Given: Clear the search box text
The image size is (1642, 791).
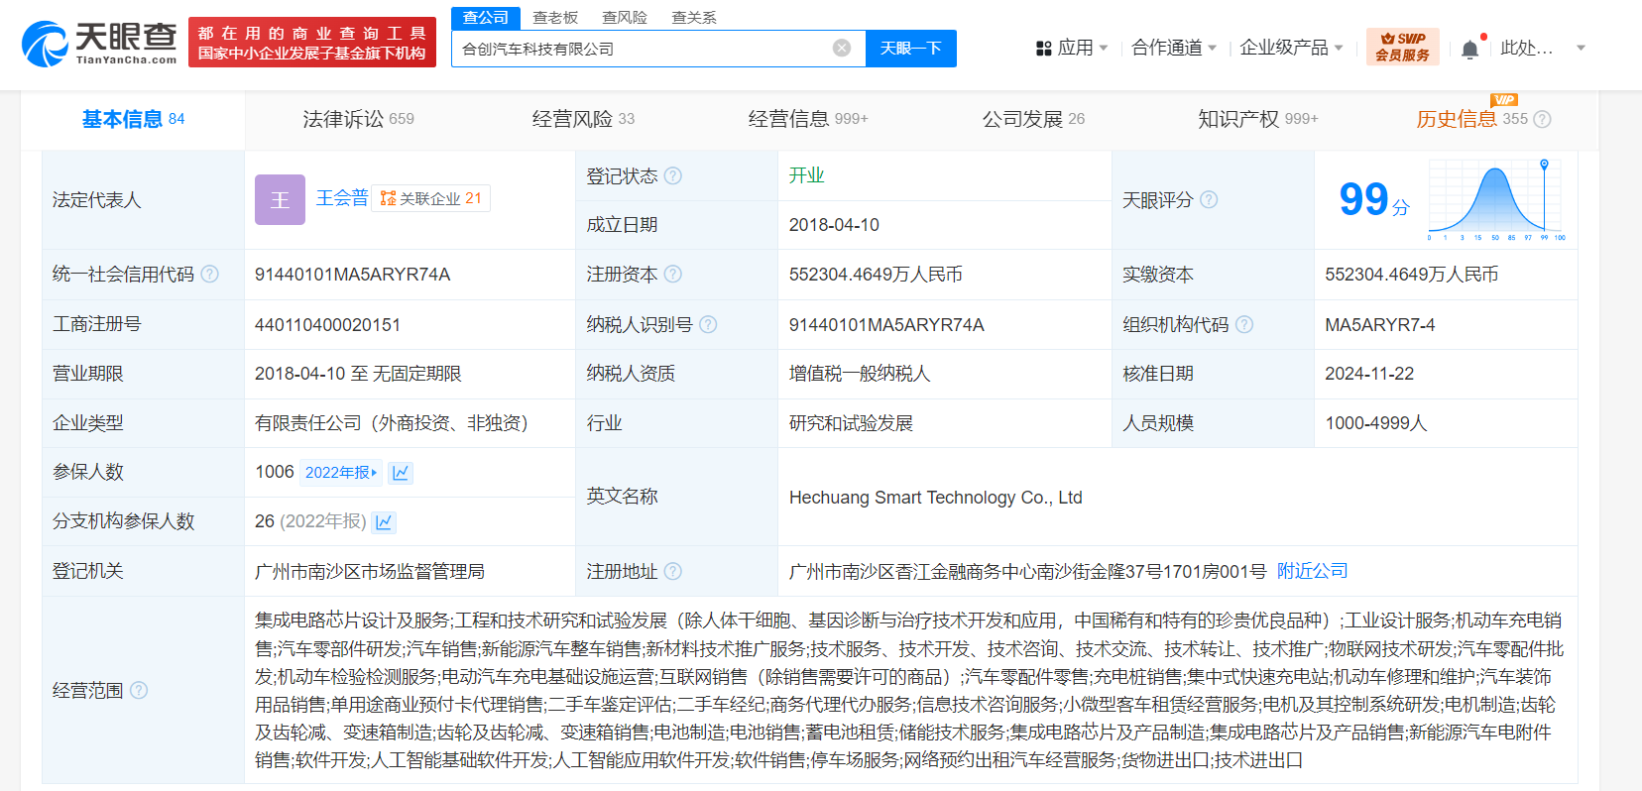Looking at the screenshot, I should 841,49.
